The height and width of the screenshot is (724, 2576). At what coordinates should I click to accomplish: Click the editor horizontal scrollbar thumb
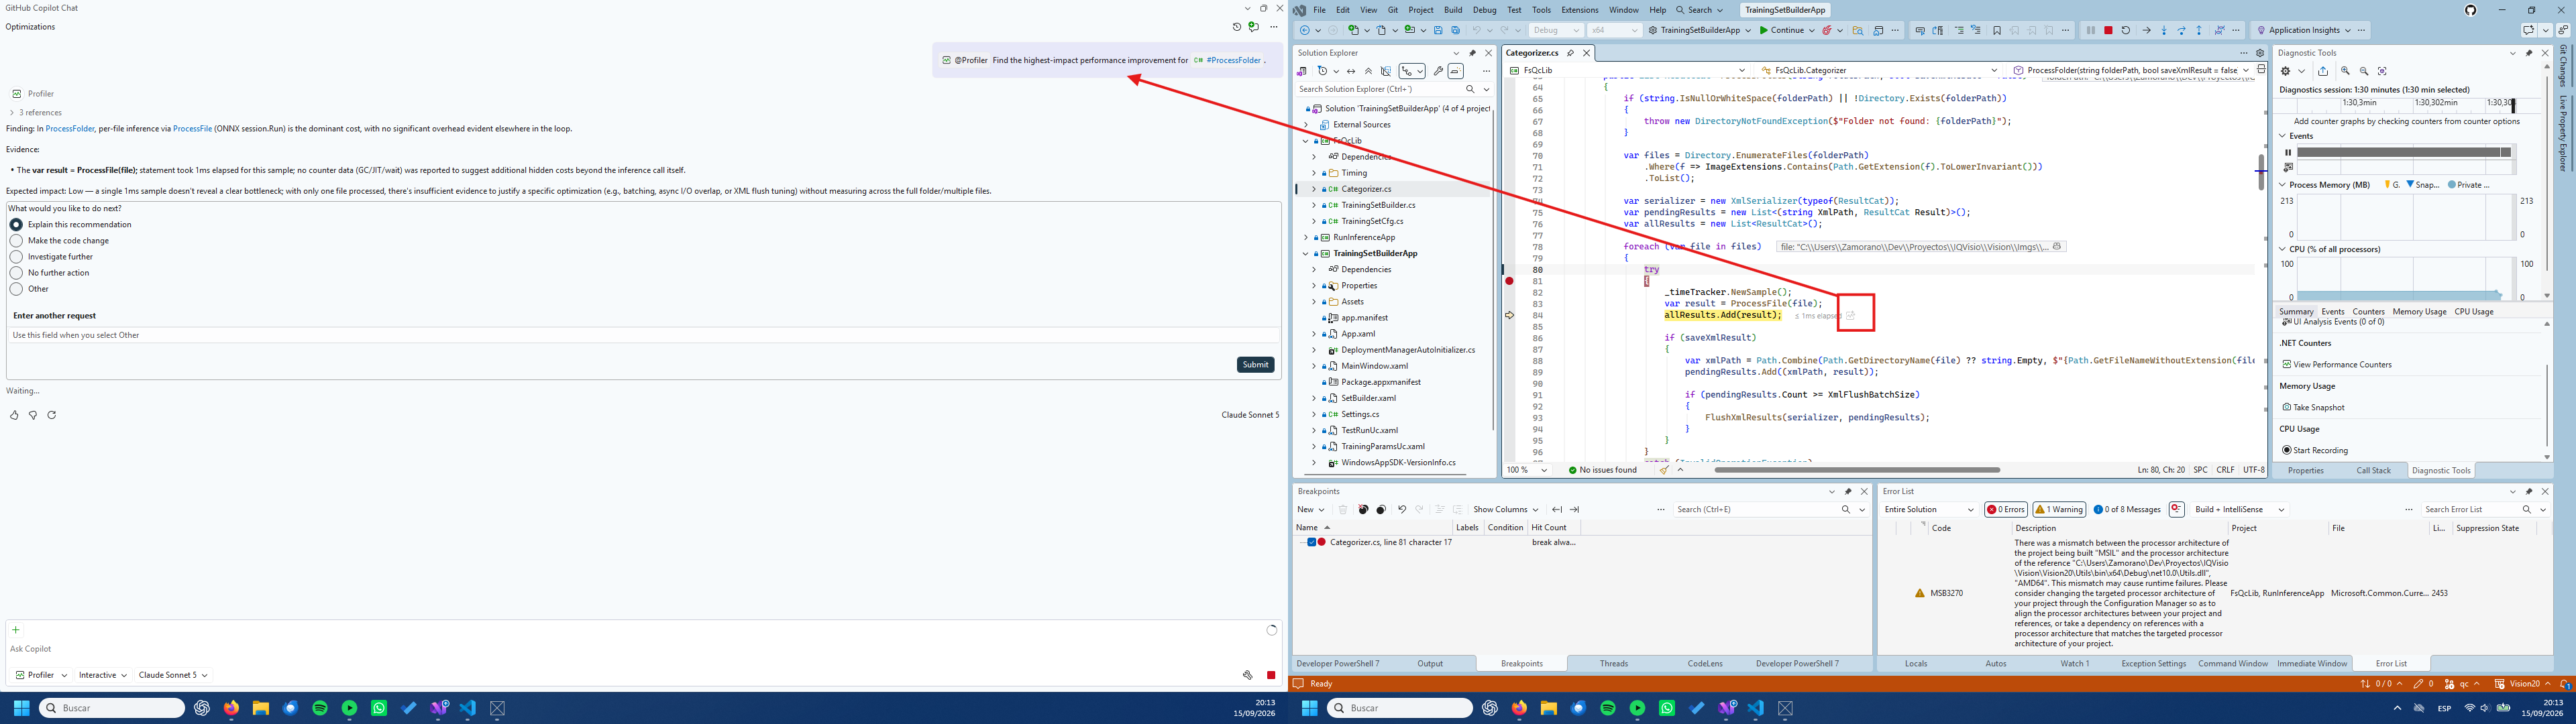(1856, 470)
